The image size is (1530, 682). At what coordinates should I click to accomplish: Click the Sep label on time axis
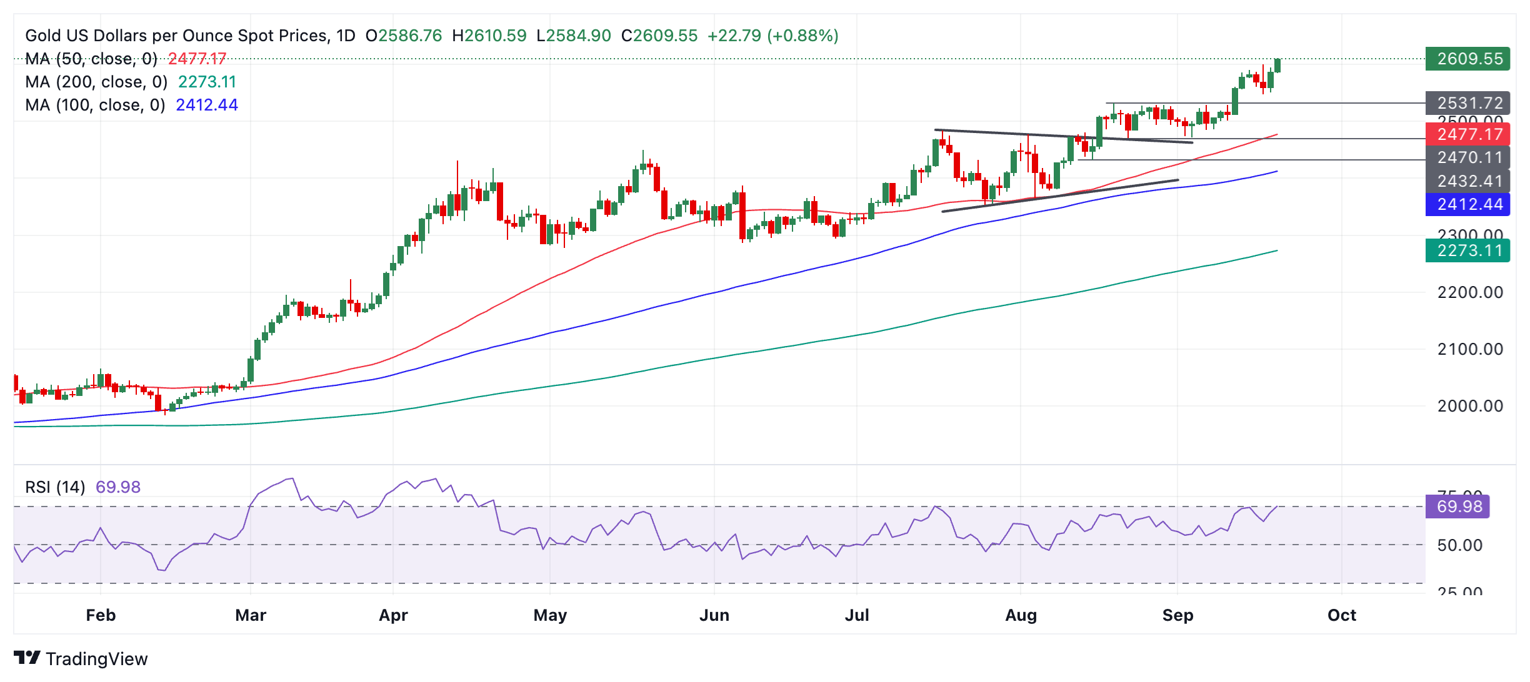1177,615
